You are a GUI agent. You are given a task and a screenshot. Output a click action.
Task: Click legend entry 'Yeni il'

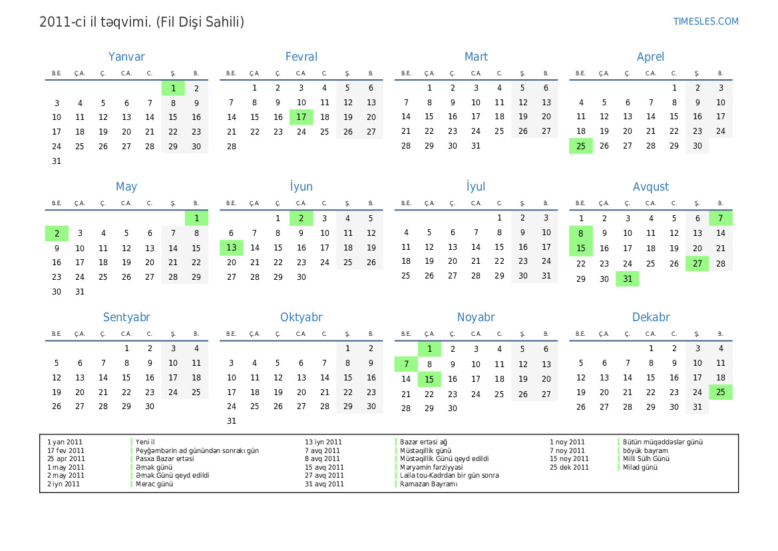145,442
